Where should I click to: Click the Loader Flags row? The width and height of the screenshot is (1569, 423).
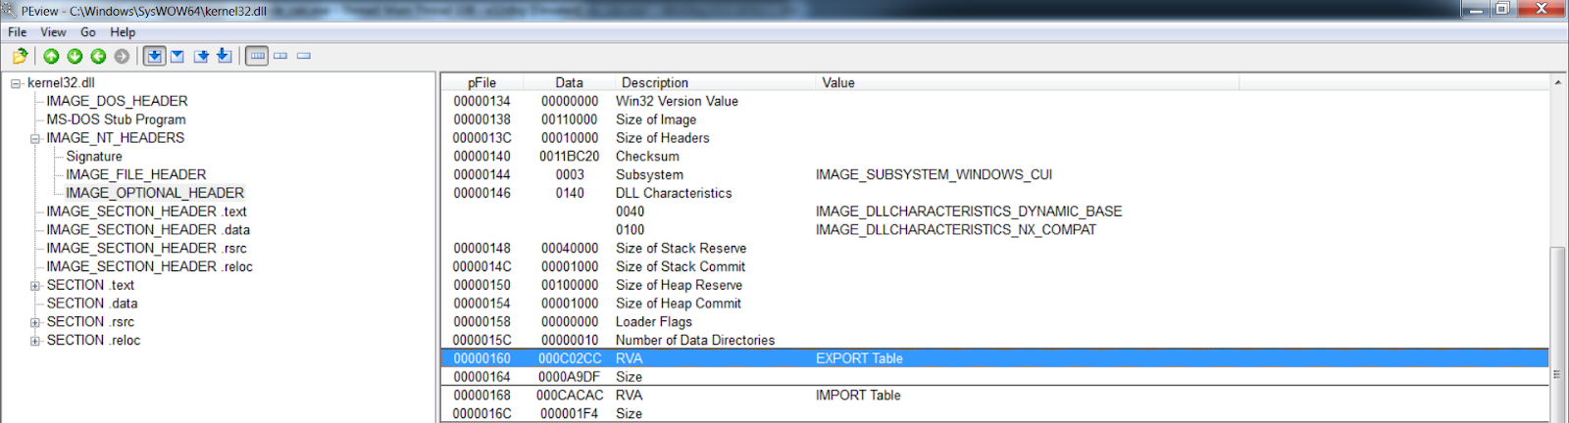pyautogui.click(x=994, y=322)
